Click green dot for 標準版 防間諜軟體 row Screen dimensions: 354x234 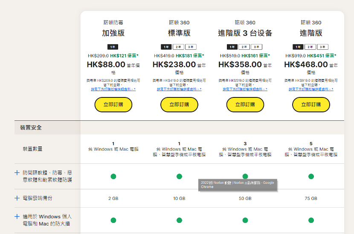point(179,176)
